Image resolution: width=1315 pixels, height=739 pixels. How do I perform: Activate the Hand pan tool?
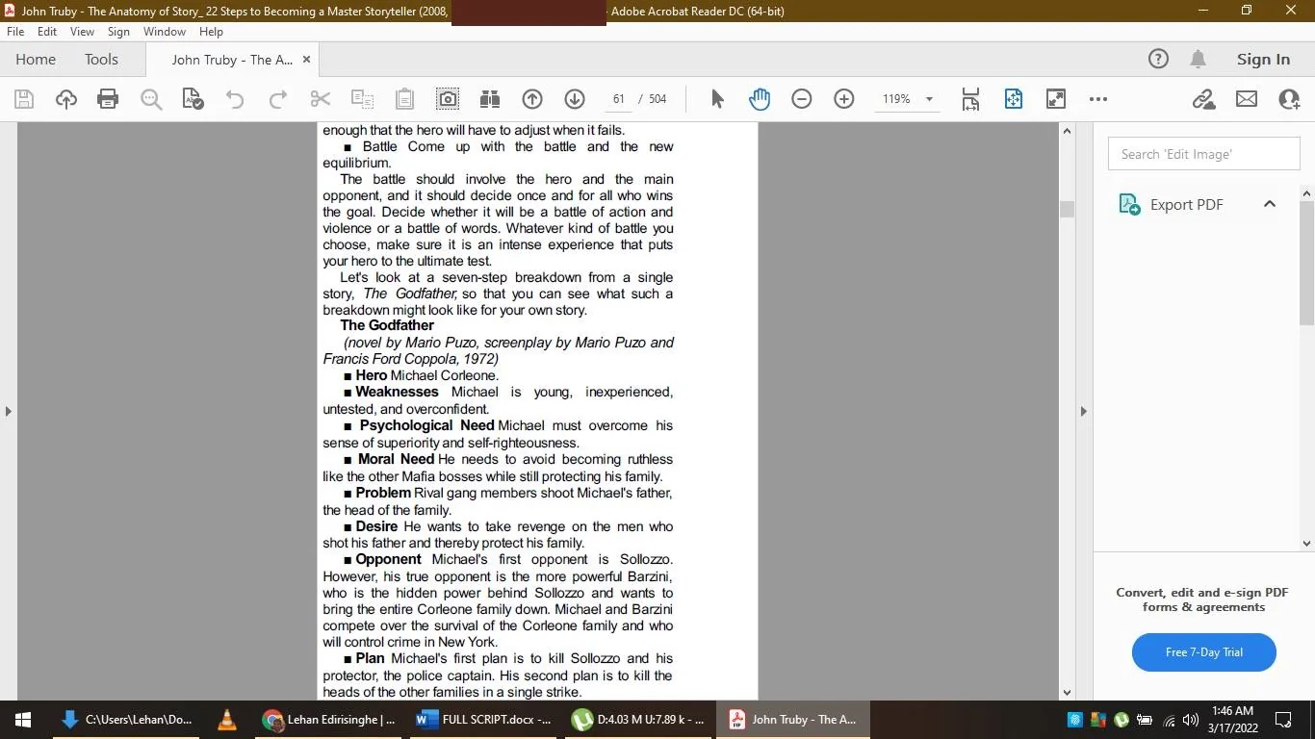[760, 99]
